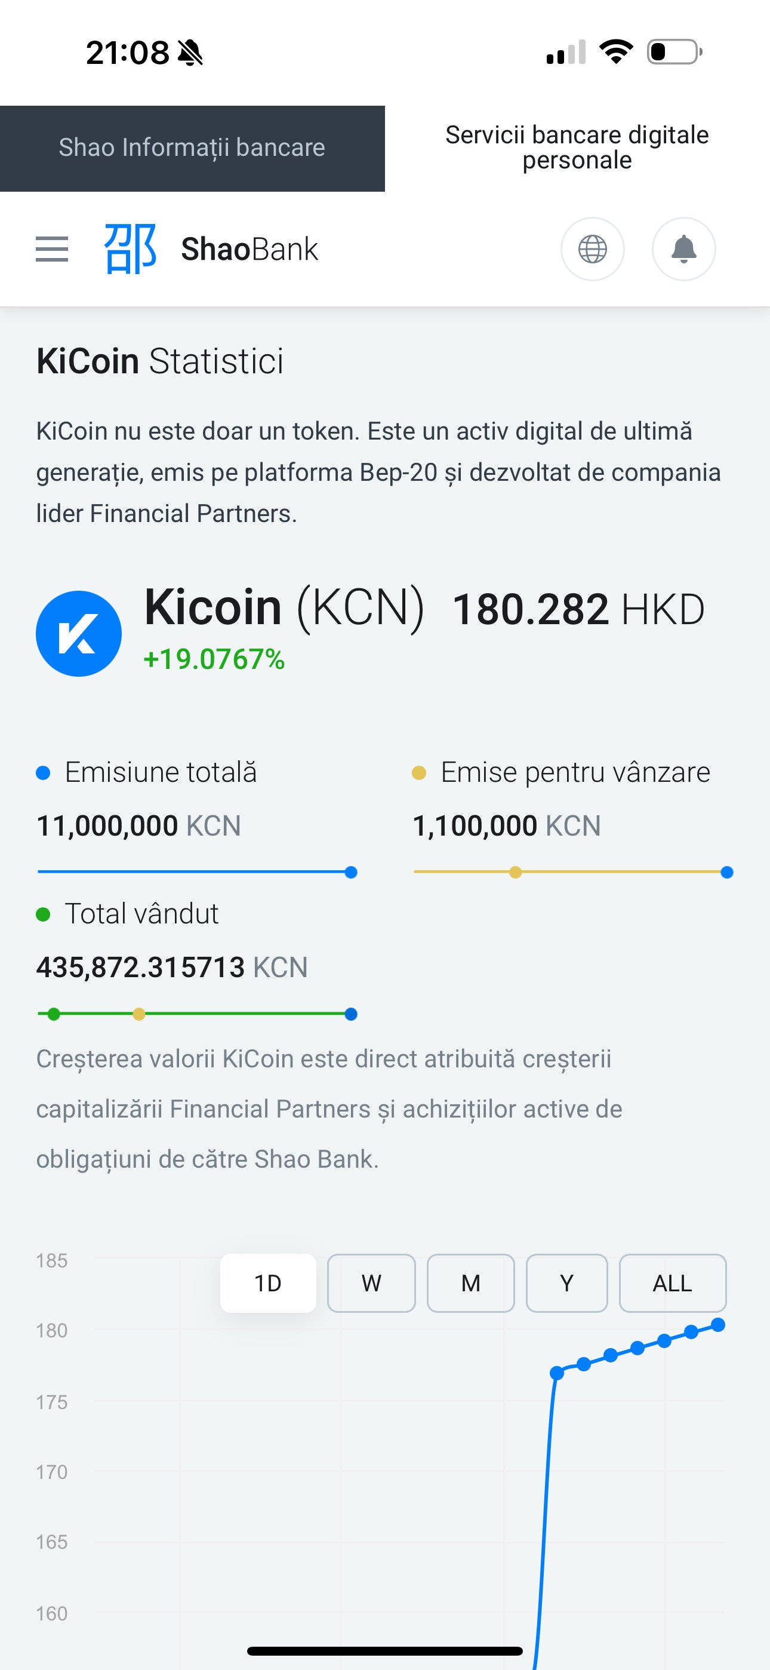
Task: Tap the 180.282 HKD price value
Action: coord(578,610)
